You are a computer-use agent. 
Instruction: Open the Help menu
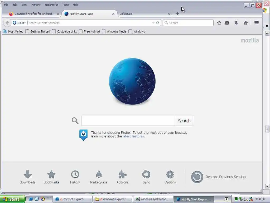point(76,5)
